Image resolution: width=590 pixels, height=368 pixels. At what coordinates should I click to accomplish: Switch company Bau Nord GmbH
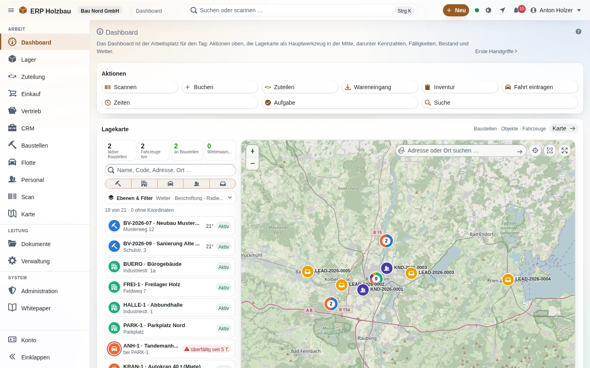(100, 11)
